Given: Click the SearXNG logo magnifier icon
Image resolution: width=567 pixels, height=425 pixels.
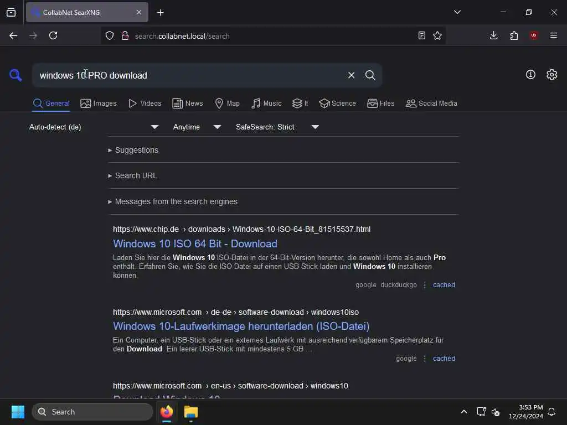Looking at the screenshot, I should point(16,75).
